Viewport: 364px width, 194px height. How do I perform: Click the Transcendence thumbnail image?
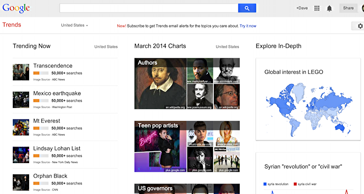(21, 72)
